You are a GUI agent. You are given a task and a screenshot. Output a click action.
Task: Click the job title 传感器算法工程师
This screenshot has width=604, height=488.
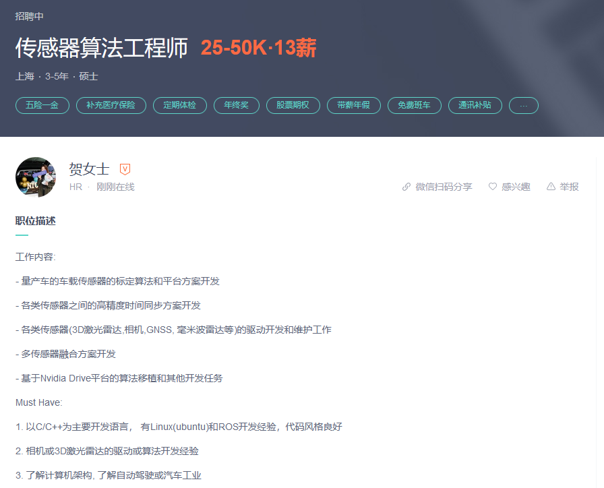click(x=102, y=48)
